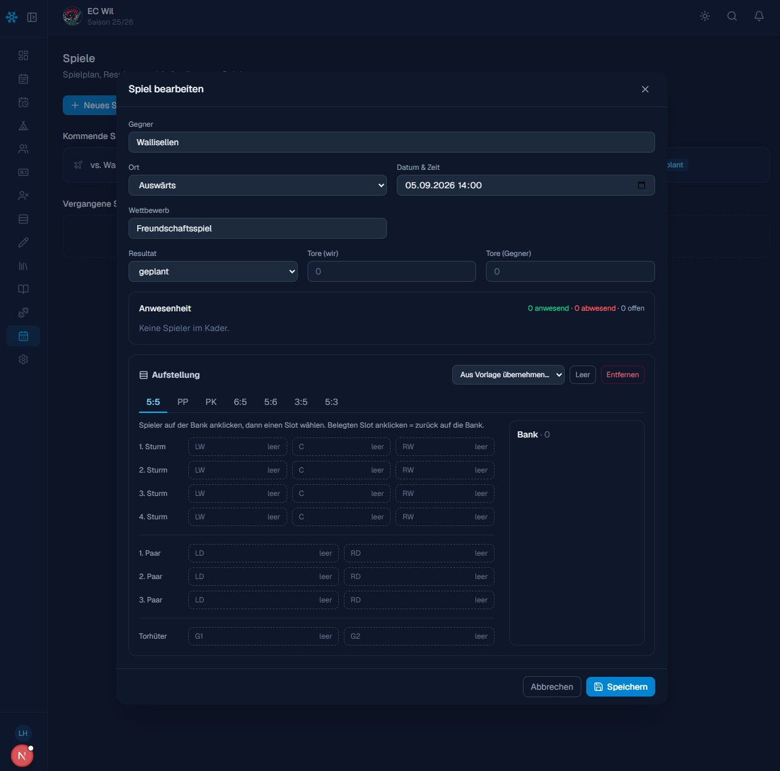Open the dashboard grid icon in sidebar

(23, 55)
